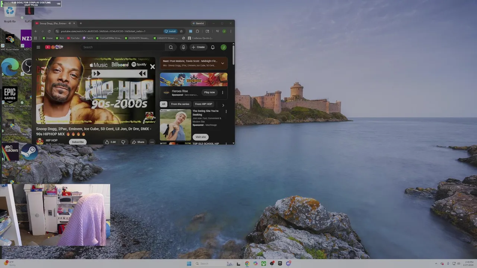
Task: Select the From the series chip
Action: [180, 104]
